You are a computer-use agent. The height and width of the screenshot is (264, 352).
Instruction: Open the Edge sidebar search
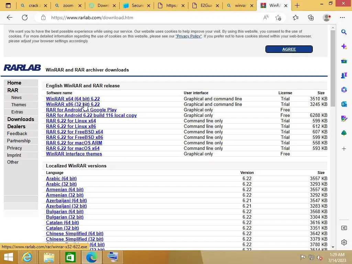tap(344, 32)
